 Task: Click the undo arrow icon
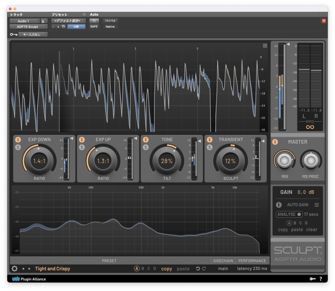click(x=198, y=268)
